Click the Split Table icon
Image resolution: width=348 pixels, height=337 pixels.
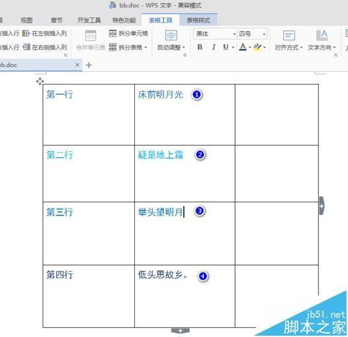[x=112, y=47]
